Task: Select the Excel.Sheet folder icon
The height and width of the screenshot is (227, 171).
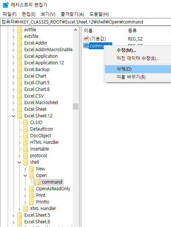Action: coord(19,109)
